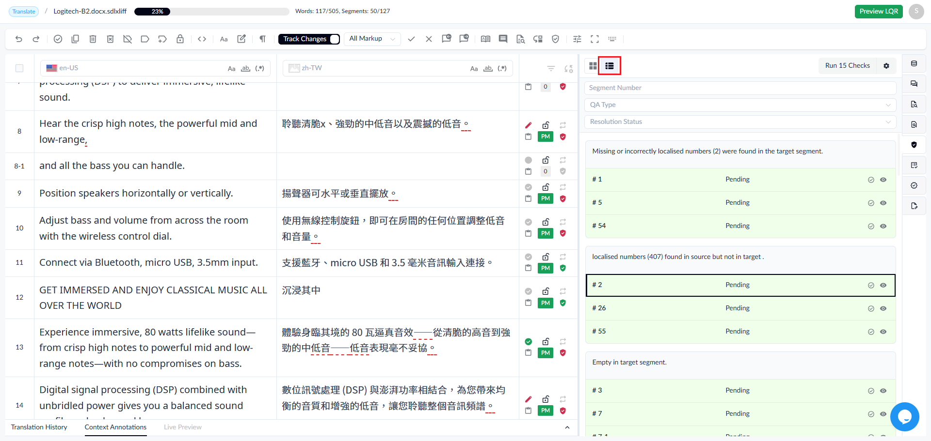Image resolution: width=931 pixels, height=441 pixels.
Task: Open the All Markup dropdown
Action: [x=372, y=39]
